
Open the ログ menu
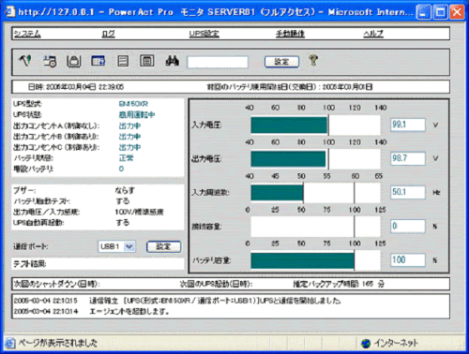(x=108, y=34)
